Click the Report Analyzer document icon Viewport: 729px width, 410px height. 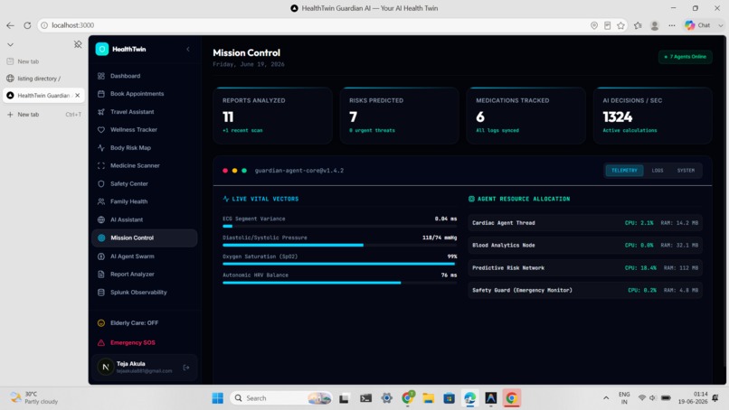101,274
